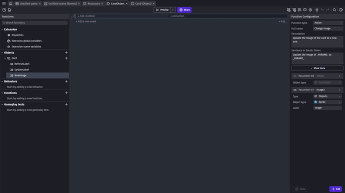Open extension settings edit icon

341,10
